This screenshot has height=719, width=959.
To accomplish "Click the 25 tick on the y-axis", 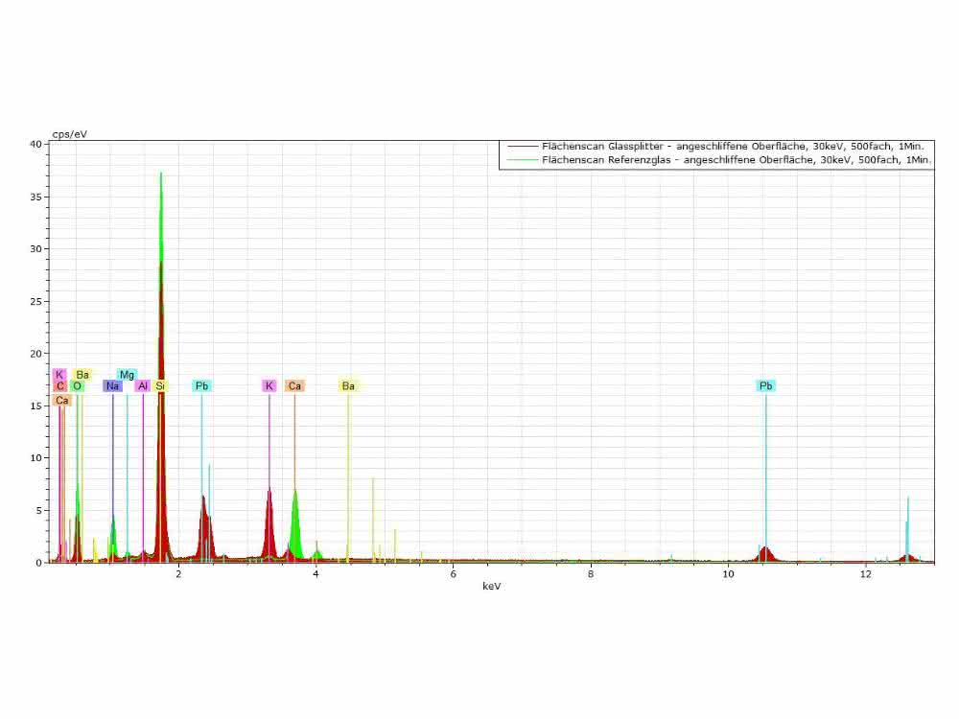I will tap(35, 301).
